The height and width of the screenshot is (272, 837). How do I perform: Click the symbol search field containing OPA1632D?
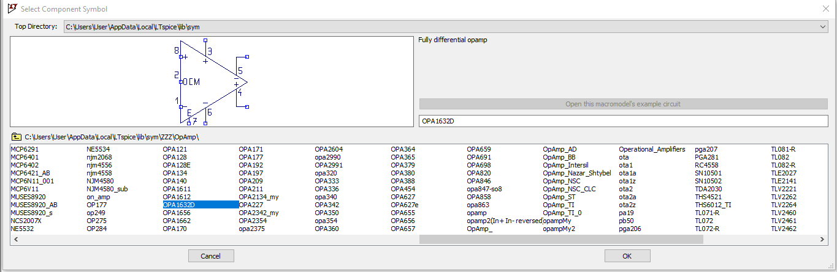pyautogui.click(x=624, y=121)
